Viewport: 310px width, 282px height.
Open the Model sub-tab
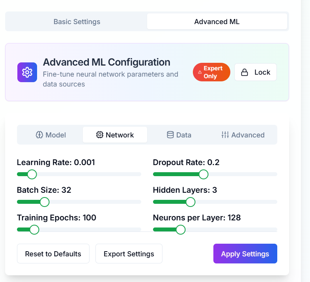(50, 135)
